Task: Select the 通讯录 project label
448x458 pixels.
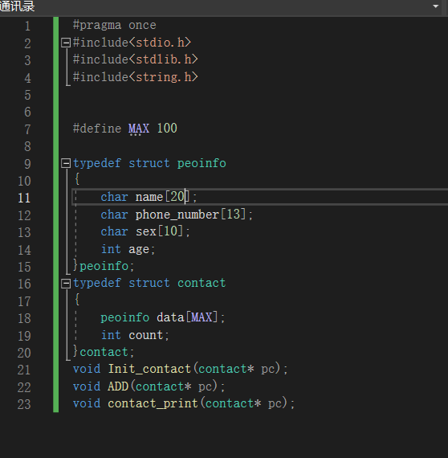Action: click(x=17, y=6)
